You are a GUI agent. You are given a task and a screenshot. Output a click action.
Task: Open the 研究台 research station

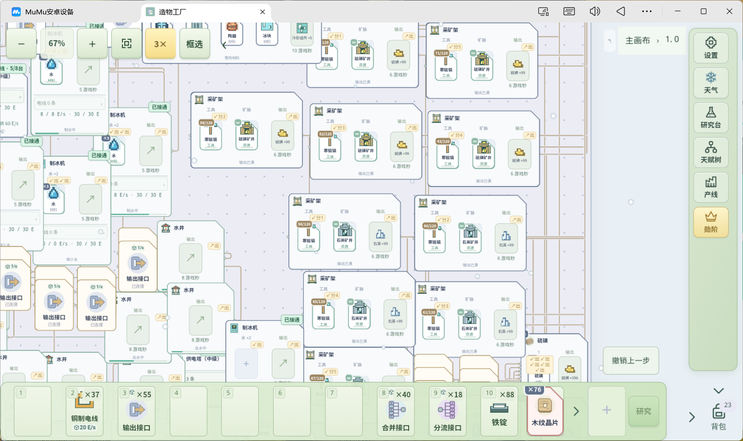point(711,118)
